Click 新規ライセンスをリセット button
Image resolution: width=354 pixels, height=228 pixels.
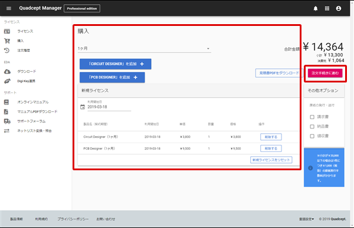271,160
